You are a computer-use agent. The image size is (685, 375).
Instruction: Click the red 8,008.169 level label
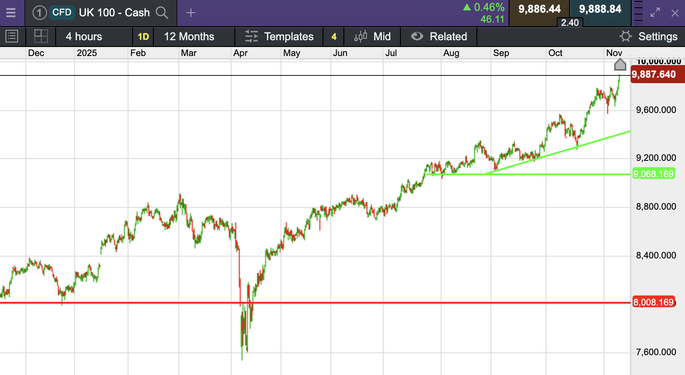click(653, 302)
